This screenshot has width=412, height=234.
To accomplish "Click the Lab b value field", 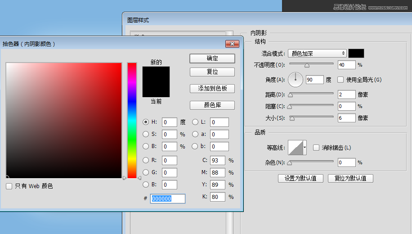I will coord(219,146).
